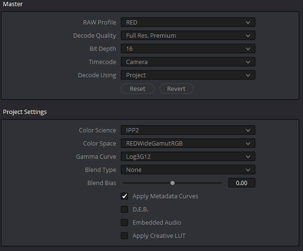Screen dimensions: 303x251
Task: Click the RAW Profile label
Action: pyautogui.click(x=100, y=22)
